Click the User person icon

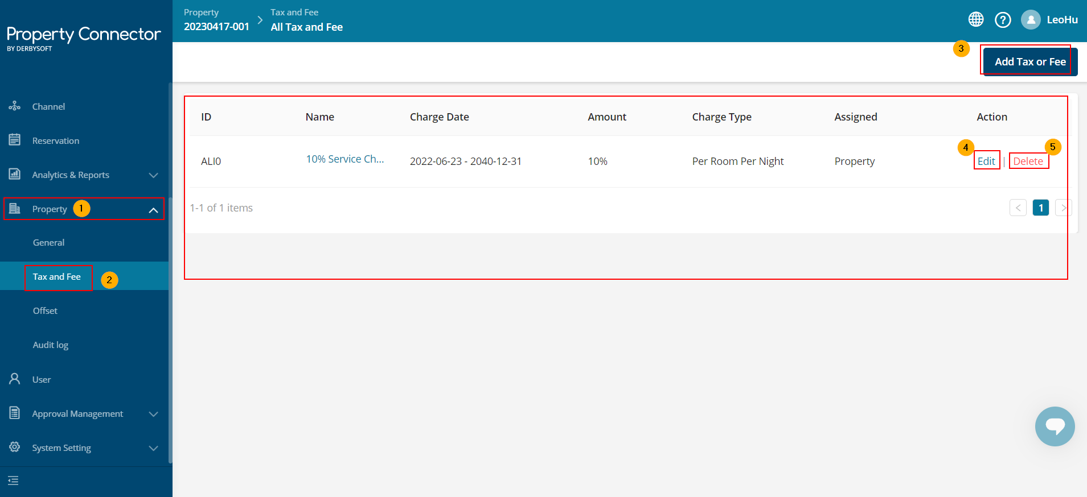click(x=15, y=379)
